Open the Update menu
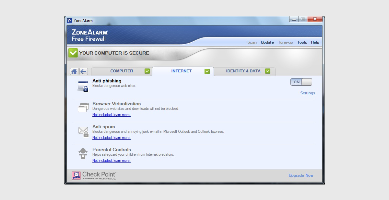Screen dimensions: 389x200 pos(267,42)
